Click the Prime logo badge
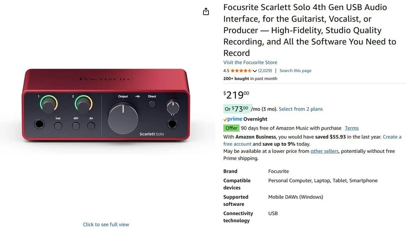This screenshot has height=227, width=406. [x=233, y=119]
